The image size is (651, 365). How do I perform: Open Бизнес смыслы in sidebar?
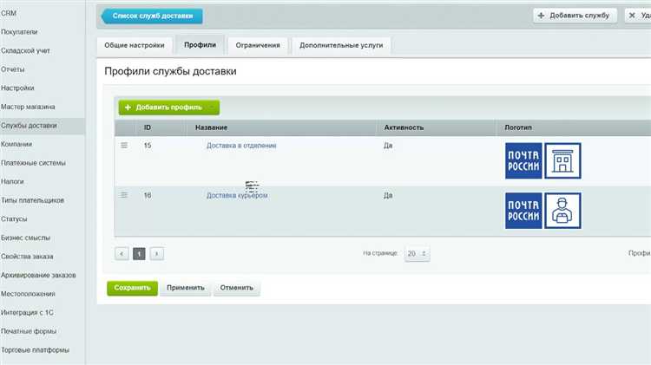[25, 238]
